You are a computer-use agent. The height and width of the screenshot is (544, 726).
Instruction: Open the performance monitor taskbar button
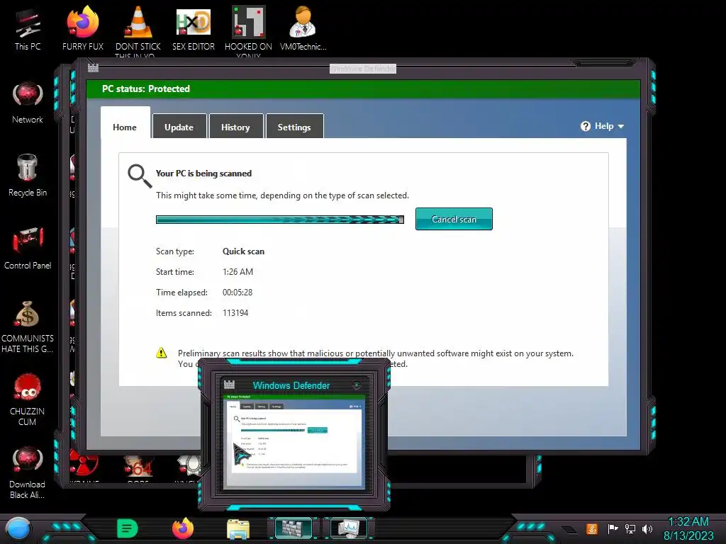(348, 528)
